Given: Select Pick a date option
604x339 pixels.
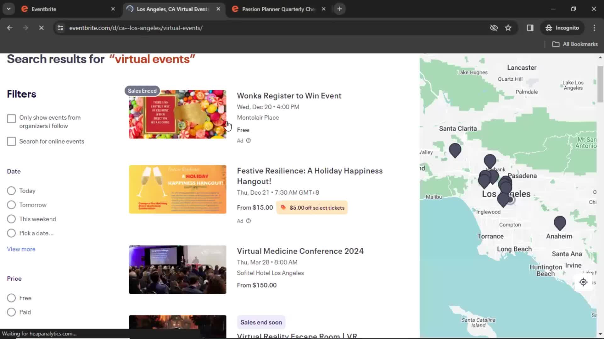Looking at the screenshot, I should 11,233.
